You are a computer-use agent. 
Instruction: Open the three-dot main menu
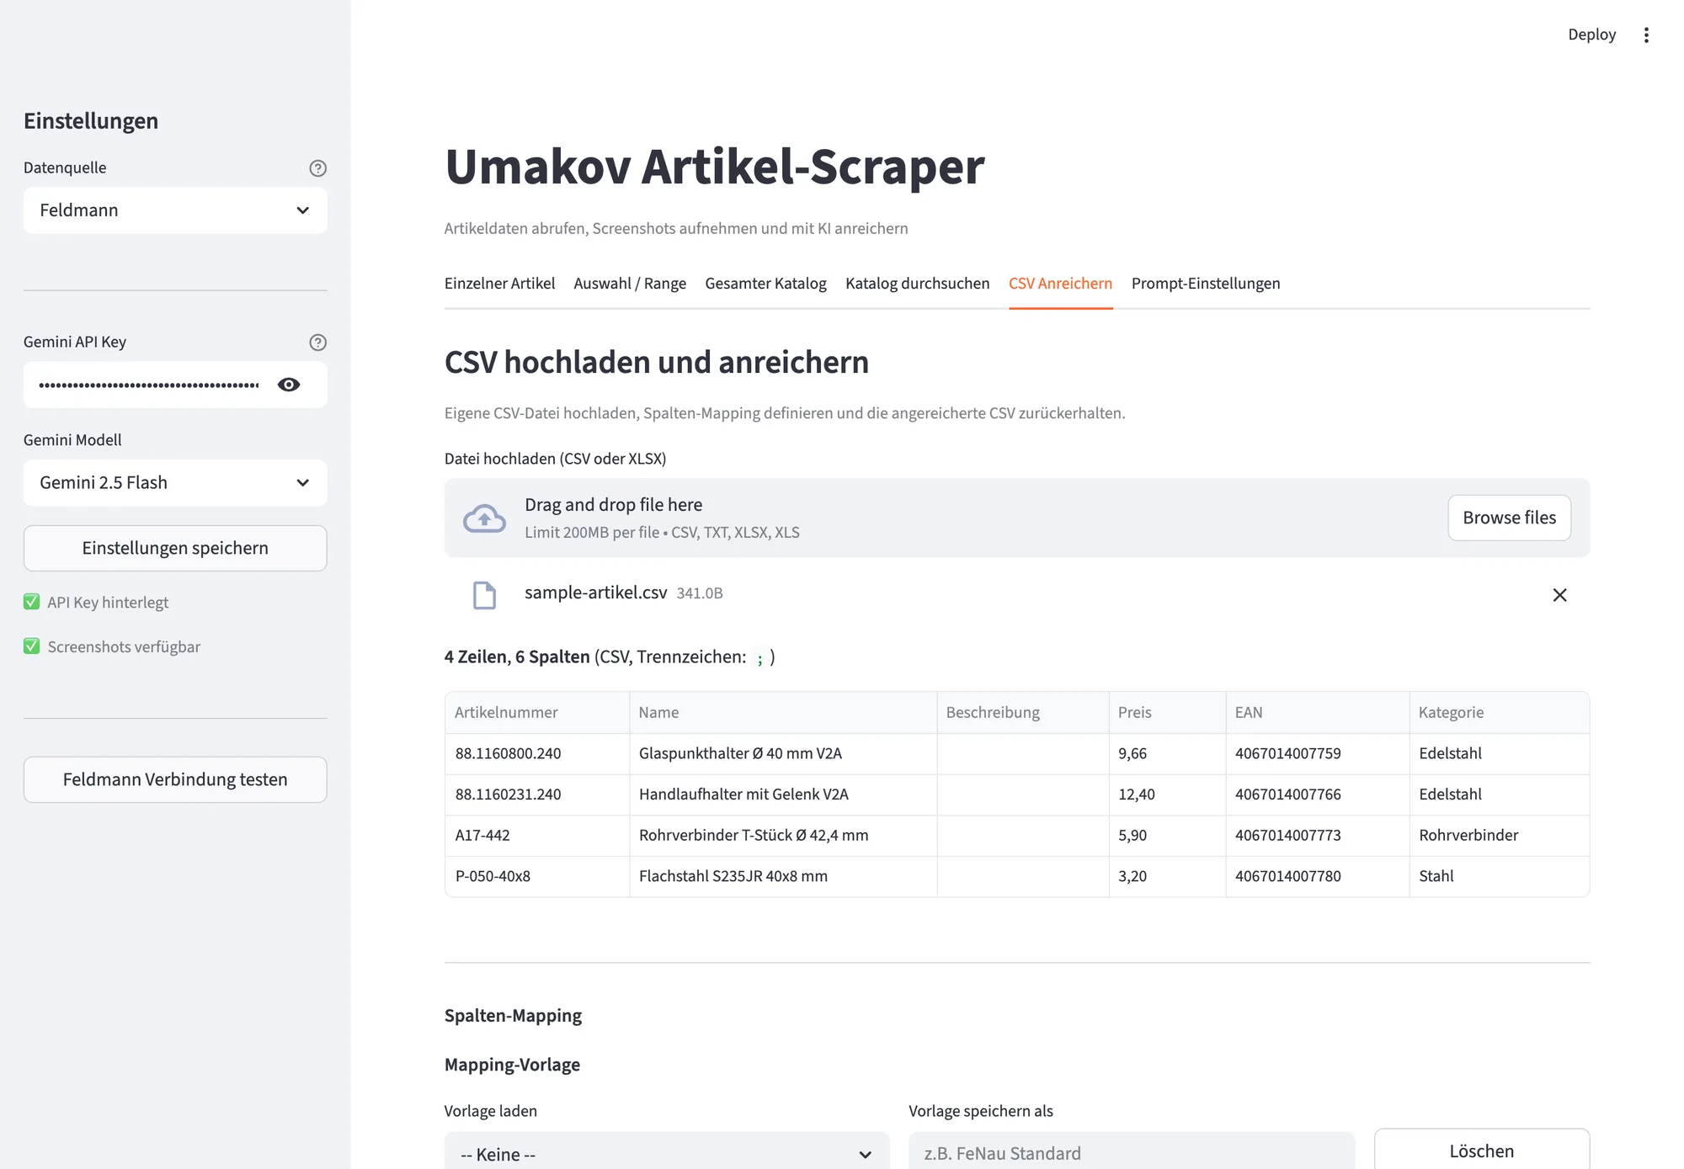click(x=1646, y=35)
